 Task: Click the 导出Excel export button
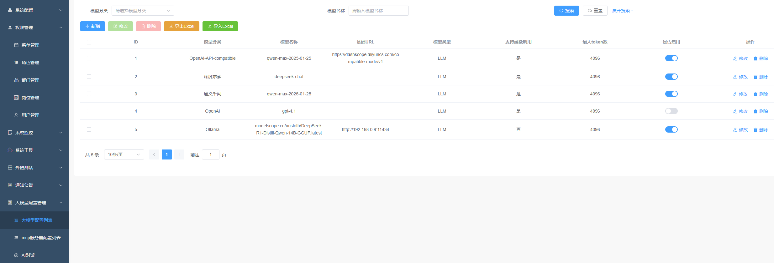[x=182, y=26]
